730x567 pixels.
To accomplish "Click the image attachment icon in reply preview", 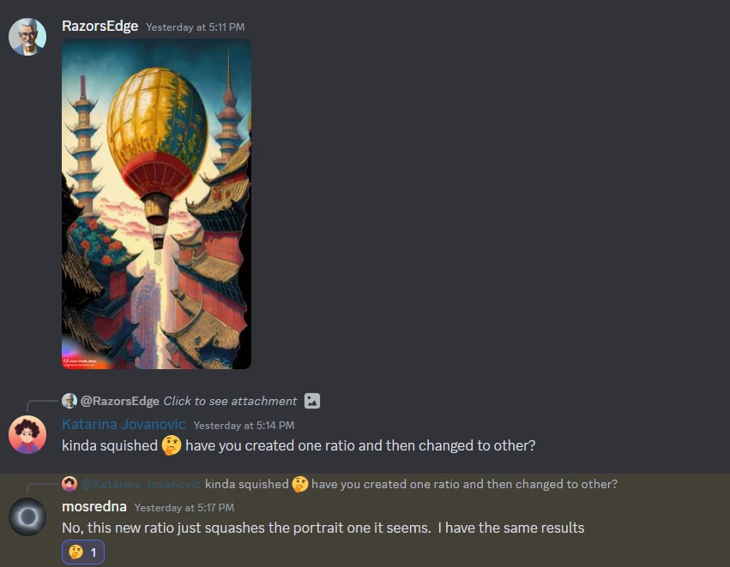I will (312, 401).
